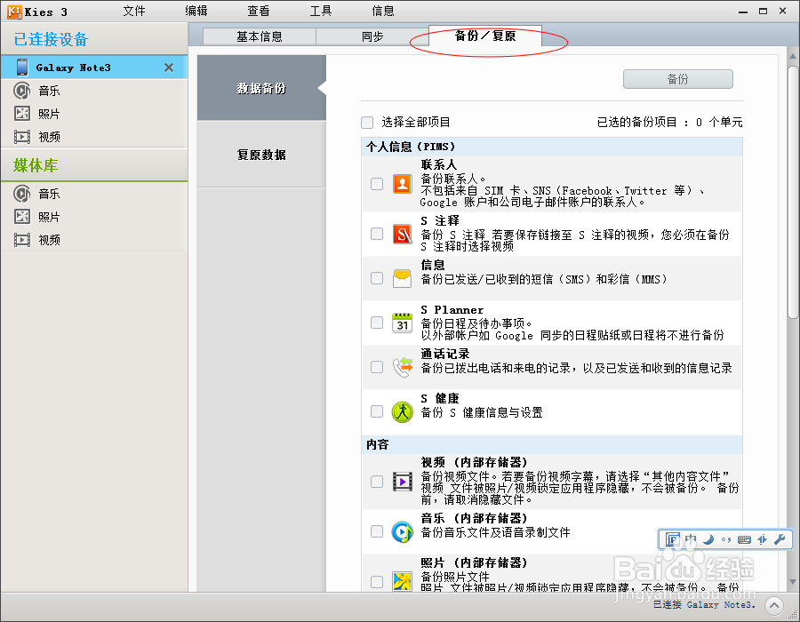Open 音乐 under 已连接设备

[49, 91]
